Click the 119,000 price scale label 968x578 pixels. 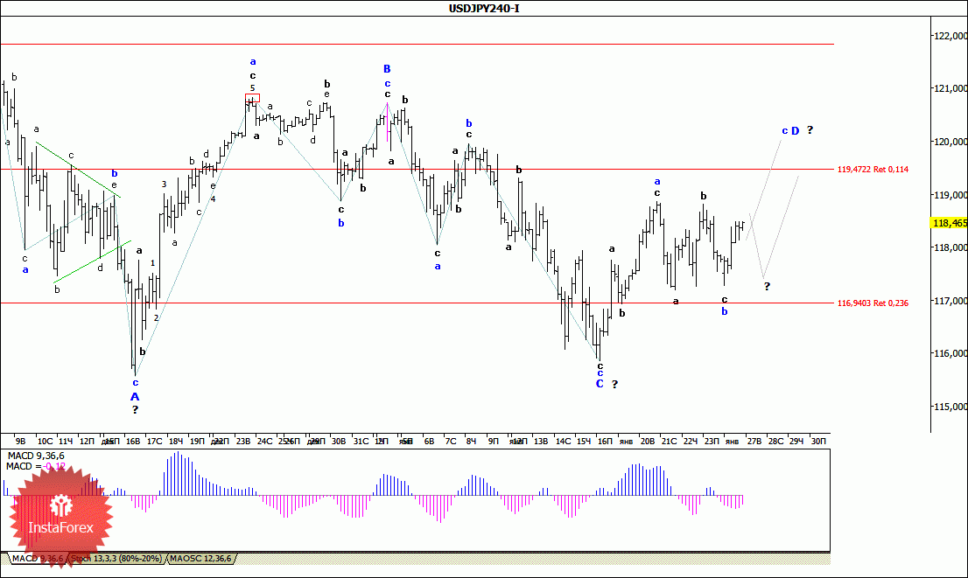(950, 195)
